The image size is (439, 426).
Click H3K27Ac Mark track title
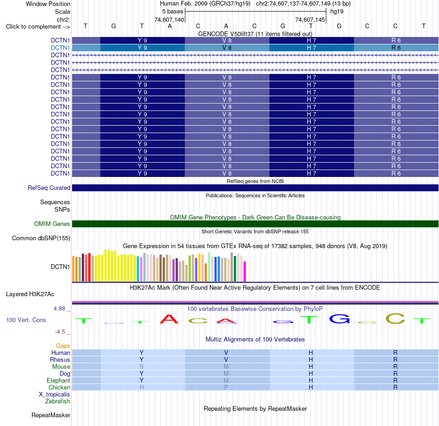point(255,288)
